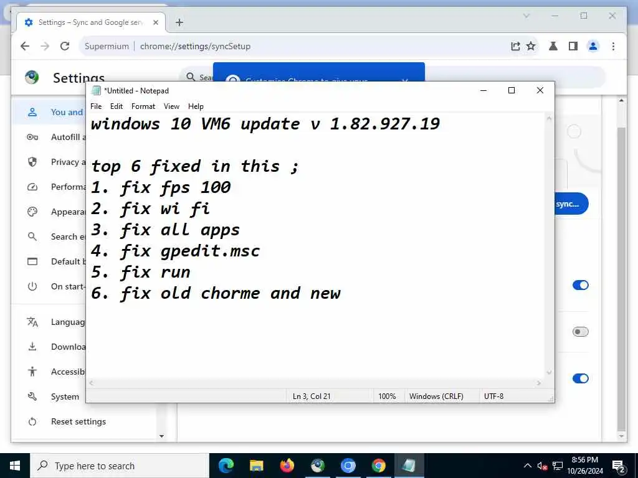This screenshot has width=638, height=478.
Task: Click the 100% zoom status in Notepad
Action: click(x=387, y=396)
